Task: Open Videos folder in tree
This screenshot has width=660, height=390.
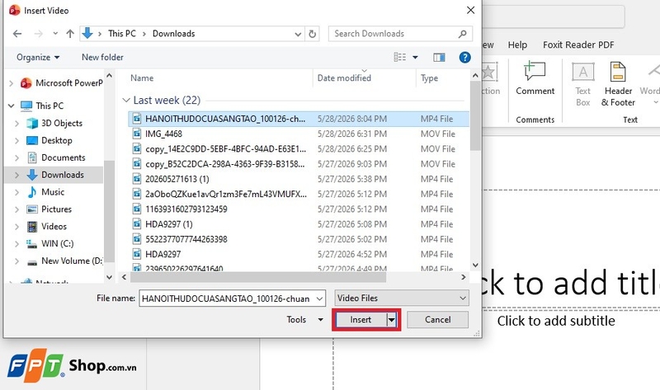Action: 47,227
